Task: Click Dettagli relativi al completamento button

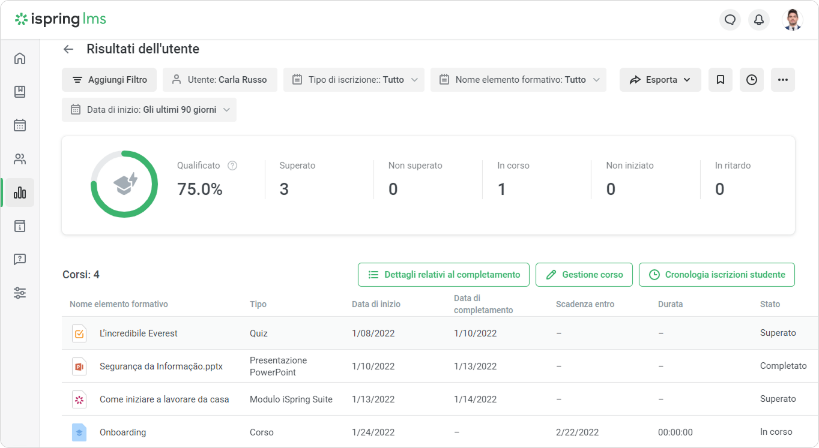Action: click(444, 275)
